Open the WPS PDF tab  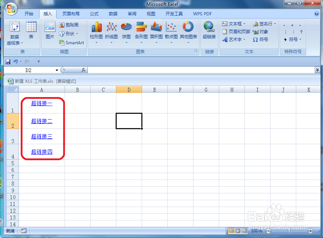(x=202, y=14)
